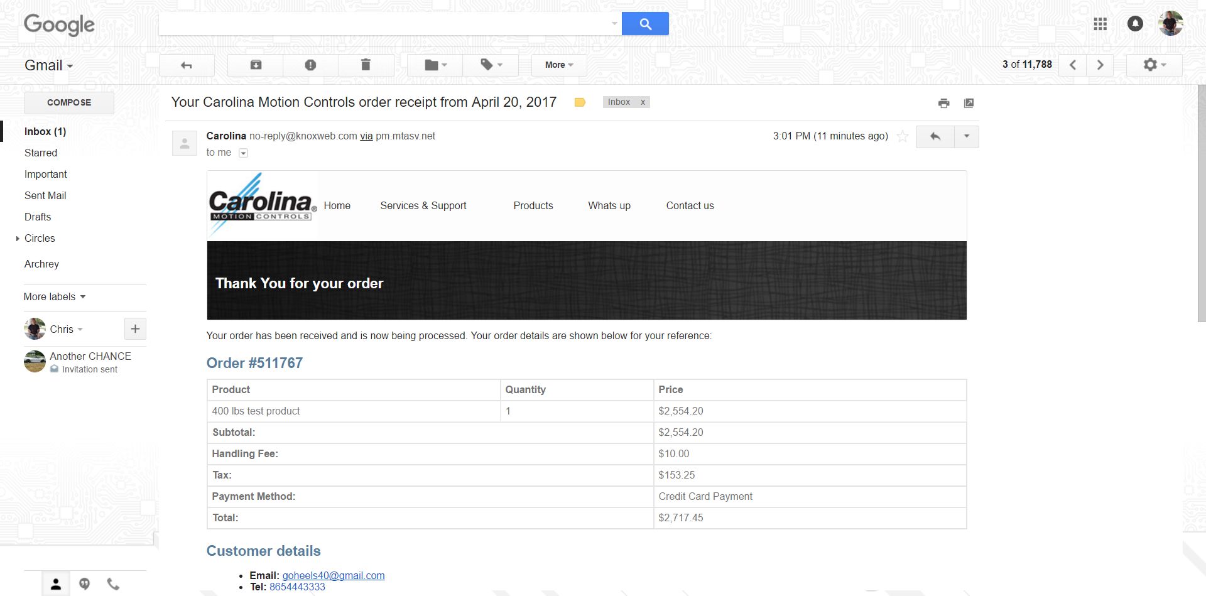This screenshot has width=1206, height=596.
Task: Switch to the Hangouts conversations tab
Action: [x=84, y=584]
